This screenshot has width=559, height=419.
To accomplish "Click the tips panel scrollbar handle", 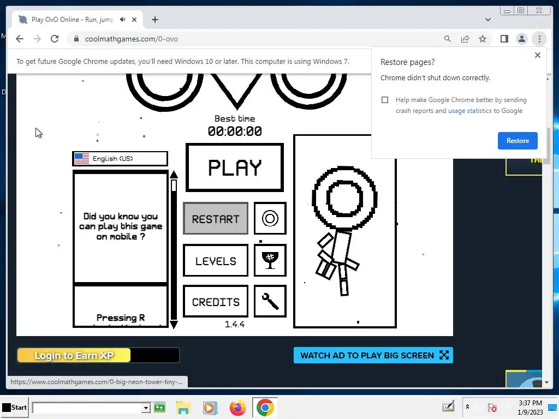I will [x=174, y=185].
